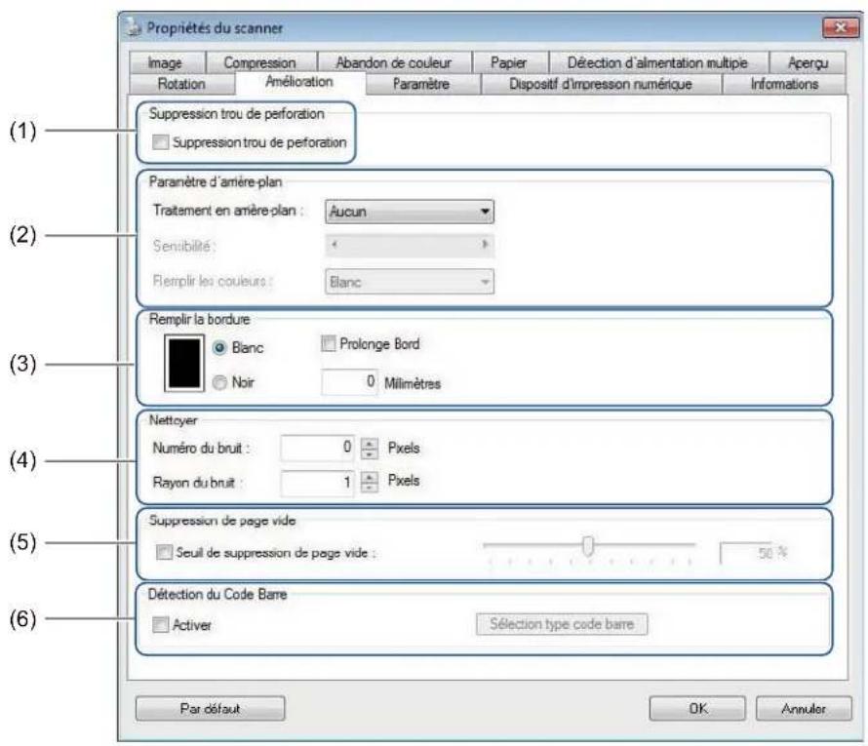The image size is (868, 746).
Task: Open the Abandon de couleur tab
Action: [x=394, y=62]
